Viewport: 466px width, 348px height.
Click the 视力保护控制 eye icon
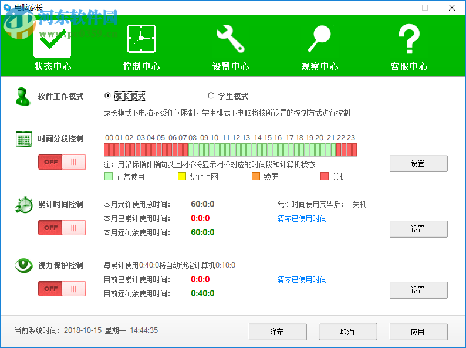pyautogui.click(x=24, y=265)
